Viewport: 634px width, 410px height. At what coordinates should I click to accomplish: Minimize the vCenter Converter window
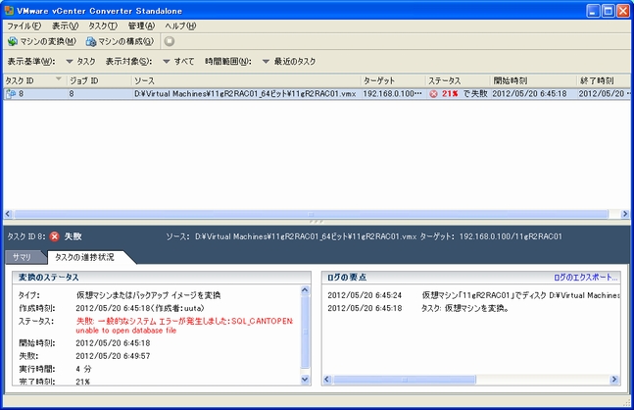pyautogui.click(x=593, y=11)
